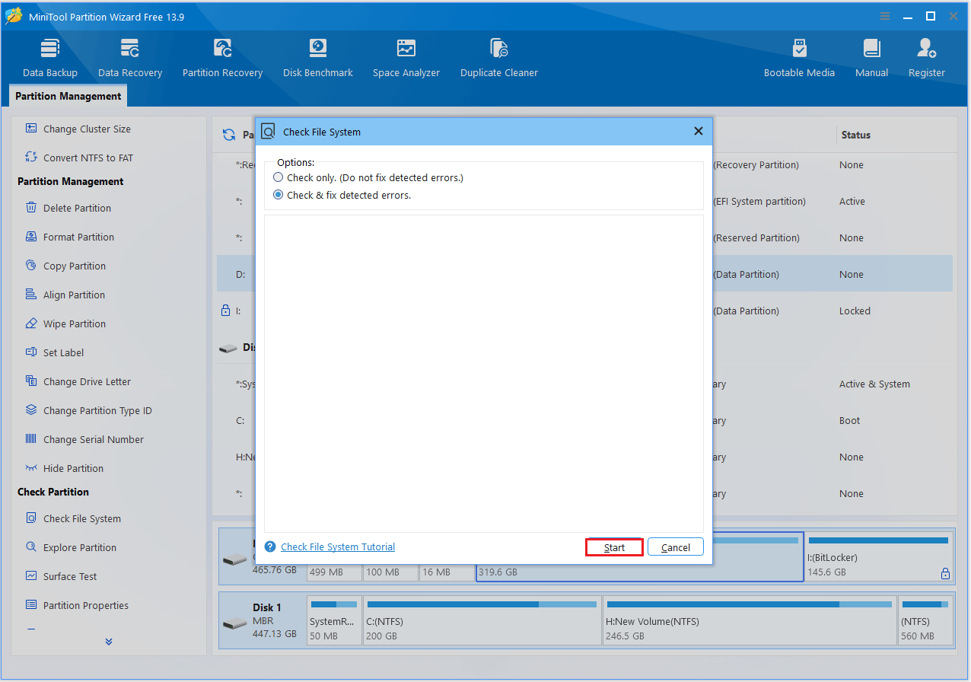Viewport: 971px width, 682px height.
Task: Click the refresh icon in the partition list header
Action: (228, 135)
